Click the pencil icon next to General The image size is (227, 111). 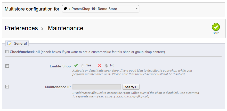pos(10,44)
